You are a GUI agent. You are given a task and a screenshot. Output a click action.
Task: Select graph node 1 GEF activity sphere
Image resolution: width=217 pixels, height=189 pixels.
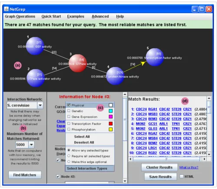tap(35, 46)
